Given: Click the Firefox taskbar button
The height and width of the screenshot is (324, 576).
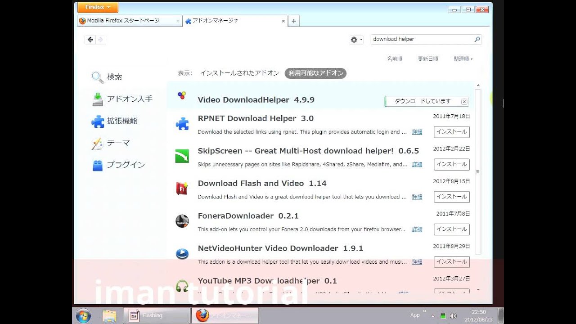Looking at the screenshot, I should point(225,315).
